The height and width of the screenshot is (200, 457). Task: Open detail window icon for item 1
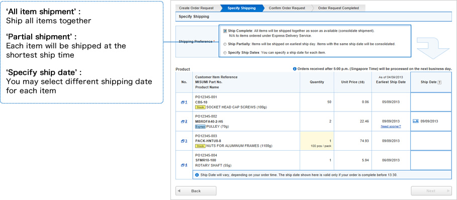point(182,102)
